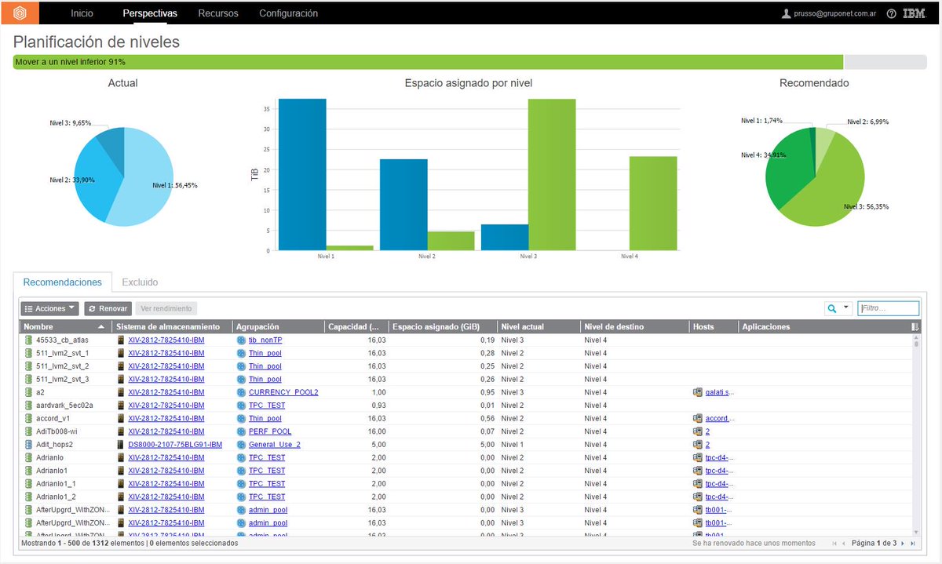Open the Recursos menu
Viewport: 942px width, 564px height.
[218, 13]
